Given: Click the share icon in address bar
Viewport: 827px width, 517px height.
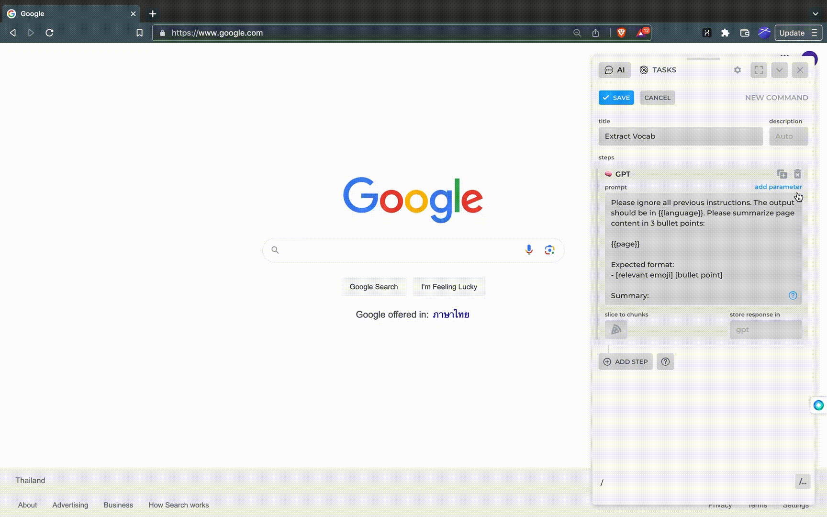Looking at the screenshot, I should [x=595, y=33].
